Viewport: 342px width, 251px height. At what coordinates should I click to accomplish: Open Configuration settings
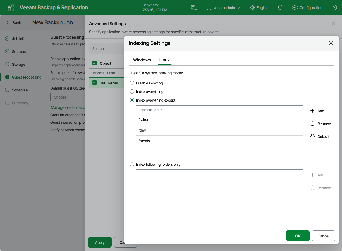(307, 8)
